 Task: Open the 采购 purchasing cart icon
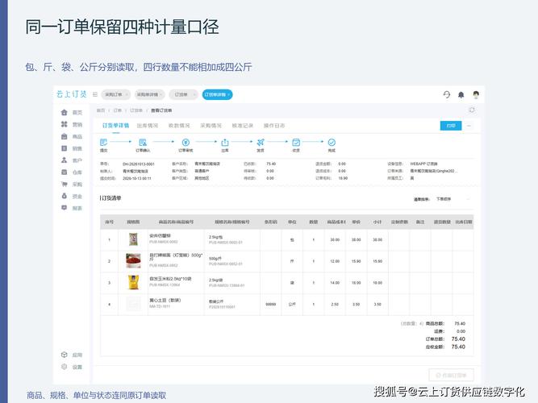click(65, 185)
